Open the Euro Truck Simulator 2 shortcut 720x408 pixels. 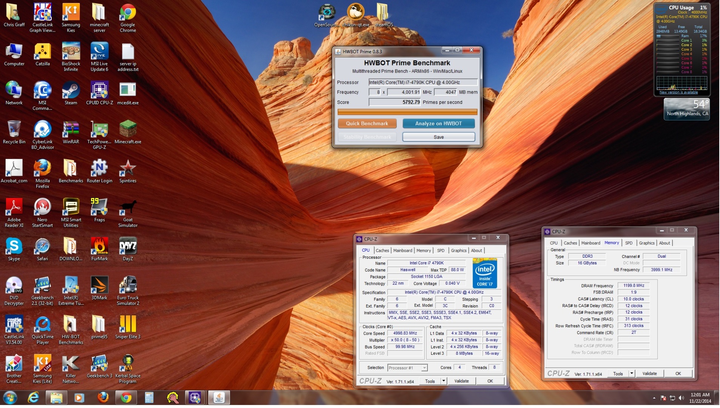128,291
